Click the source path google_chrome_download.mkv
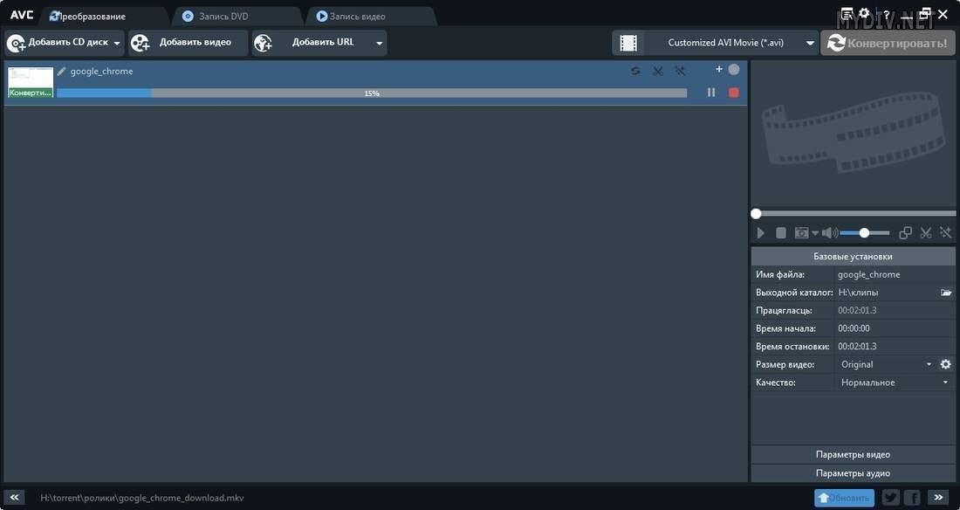The height and width of the screenshot is (510, 960). (142, 498)
